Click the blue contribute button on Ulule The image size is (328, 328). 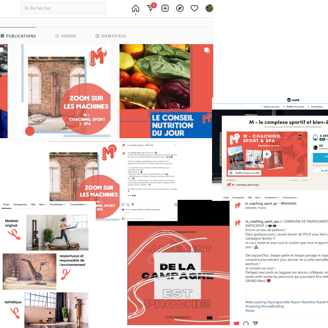pos(320,158)
